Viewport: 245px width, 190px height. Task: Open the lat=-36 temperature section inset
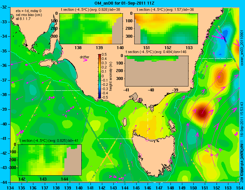pyautogui.click(x=166, y=28)
